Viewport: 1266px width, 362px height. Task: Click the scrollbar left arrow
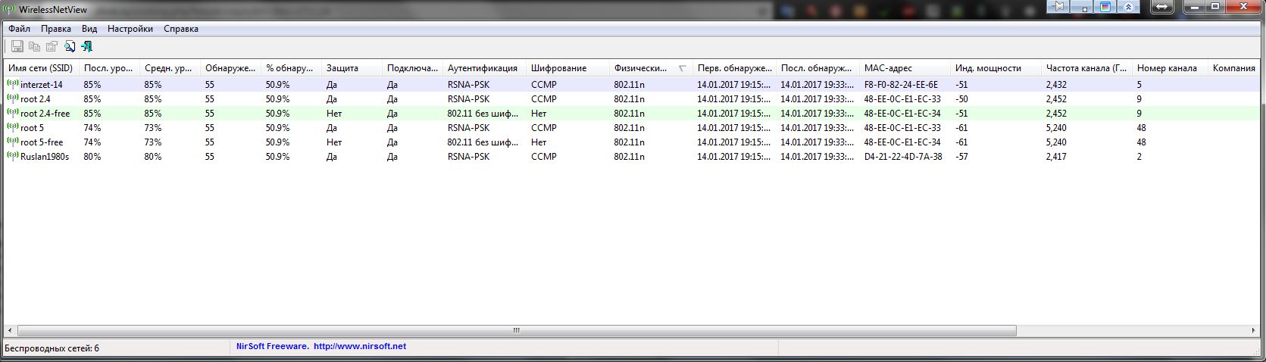[9, 330]
